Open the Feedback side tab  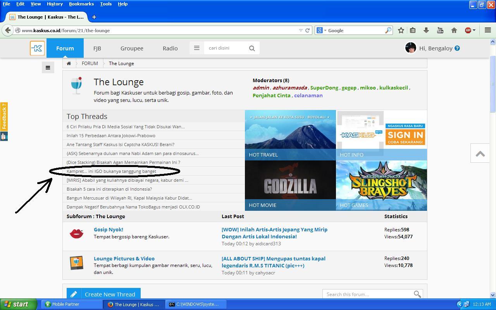(x=4, y=116)
